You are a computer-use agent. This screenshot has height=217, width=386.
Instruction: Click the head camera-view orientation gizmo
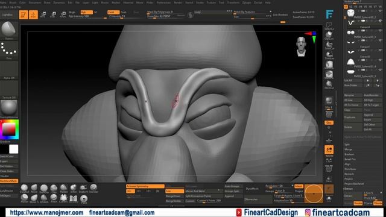pyautogui.click(x=302, y=46)
